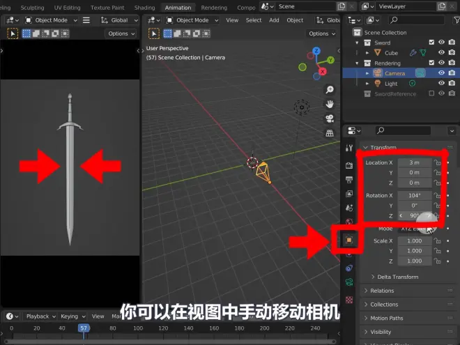Switch to the Shading workspace tab
The height and width of the screenshot is (345, 460).
[144, 8]
